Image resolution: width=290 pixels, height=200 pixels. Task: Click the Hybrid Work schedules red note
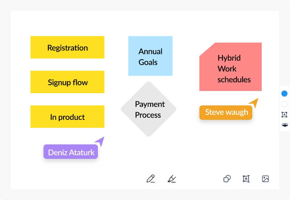[x=231, y=69]
